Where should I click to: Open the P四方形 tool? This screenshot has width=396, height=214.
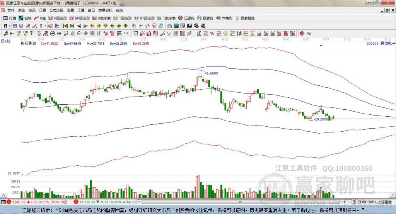pyautogui.click(x=58, y=18)
